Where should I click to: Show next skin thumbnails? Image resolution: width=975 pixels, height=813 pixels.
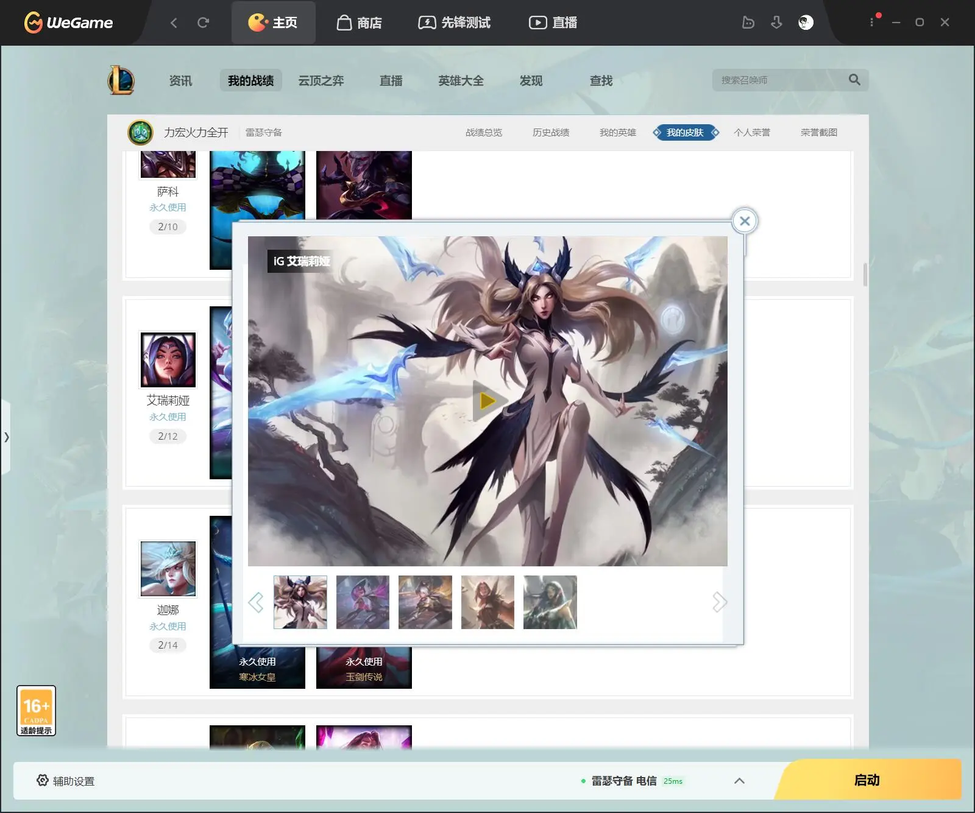coord(720,602)
